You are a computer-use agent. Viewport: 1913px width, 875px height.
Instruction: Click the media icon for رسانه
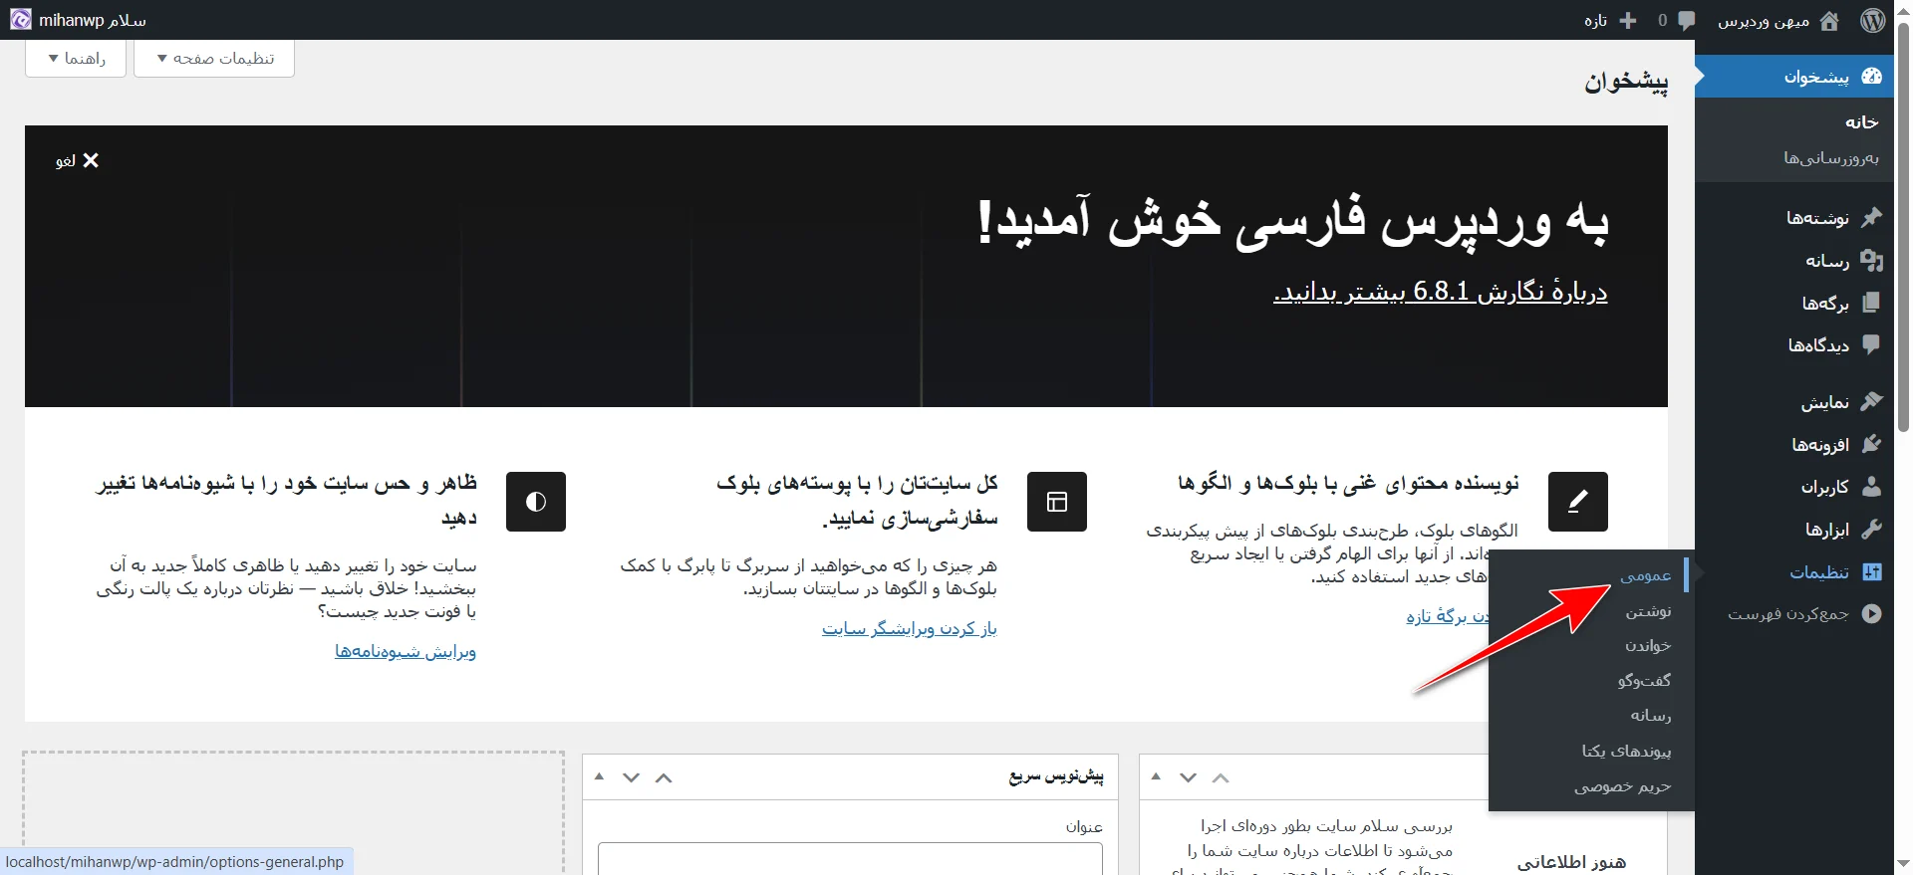pos(1872,260)
